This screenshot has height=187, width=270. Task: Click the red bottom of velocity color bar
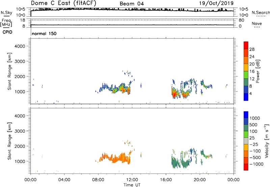click(246, 167)
